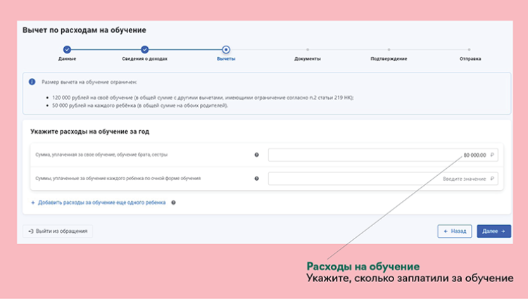This screenshot has height=299, width=528.
Task: Open help icon beside add-child expenses link
Action: 173,203
